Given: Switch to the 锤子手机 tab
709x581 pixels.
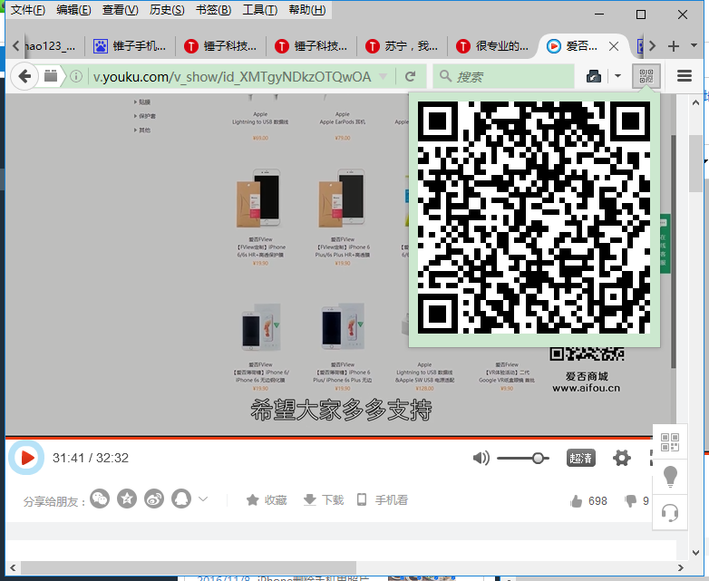Looking at the screenshot, I should 130,45.
